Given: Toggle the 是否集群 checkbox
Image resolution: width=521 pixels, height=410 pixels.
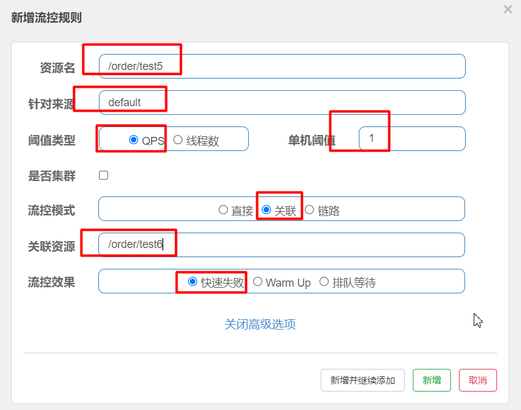Looking at the screenshot, I should point(104,176).
